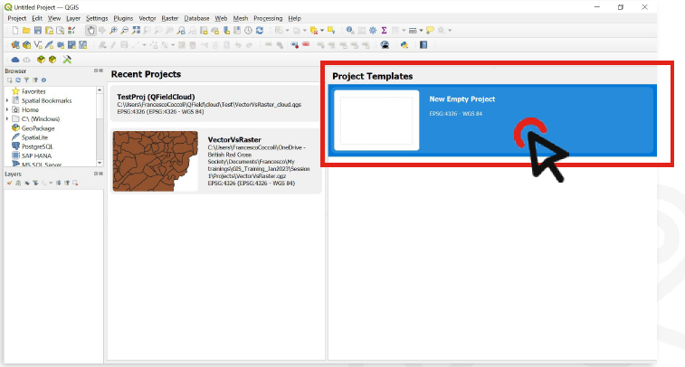
Task: Click Zoom Full extent icon
Action: point(137,31)
